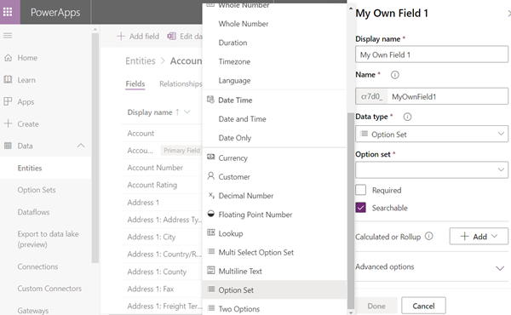Image resolution: width=511 pixels, height=315 pixels.
Task: Click the Option Set list icon
Action: [211, 289]
